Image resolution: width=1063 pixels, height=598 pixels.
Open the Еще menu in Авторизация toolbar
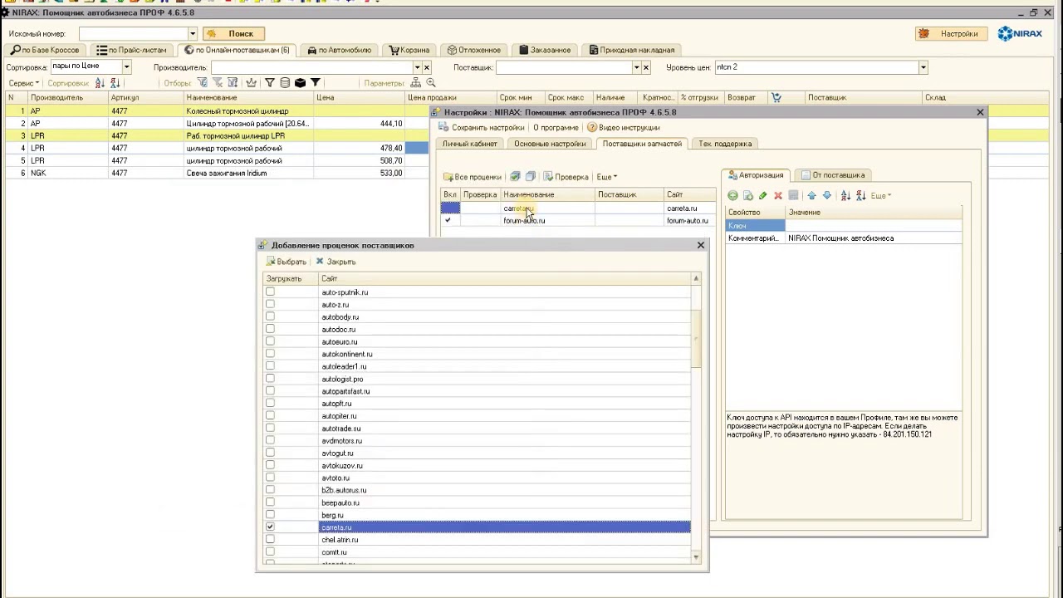(x=880, y=196)
